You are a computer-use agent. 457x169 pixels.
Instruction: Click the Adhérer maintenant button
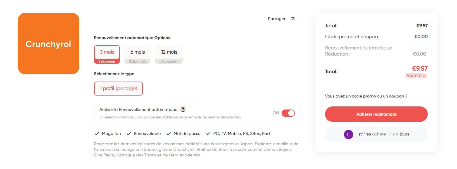coord(376,114)
